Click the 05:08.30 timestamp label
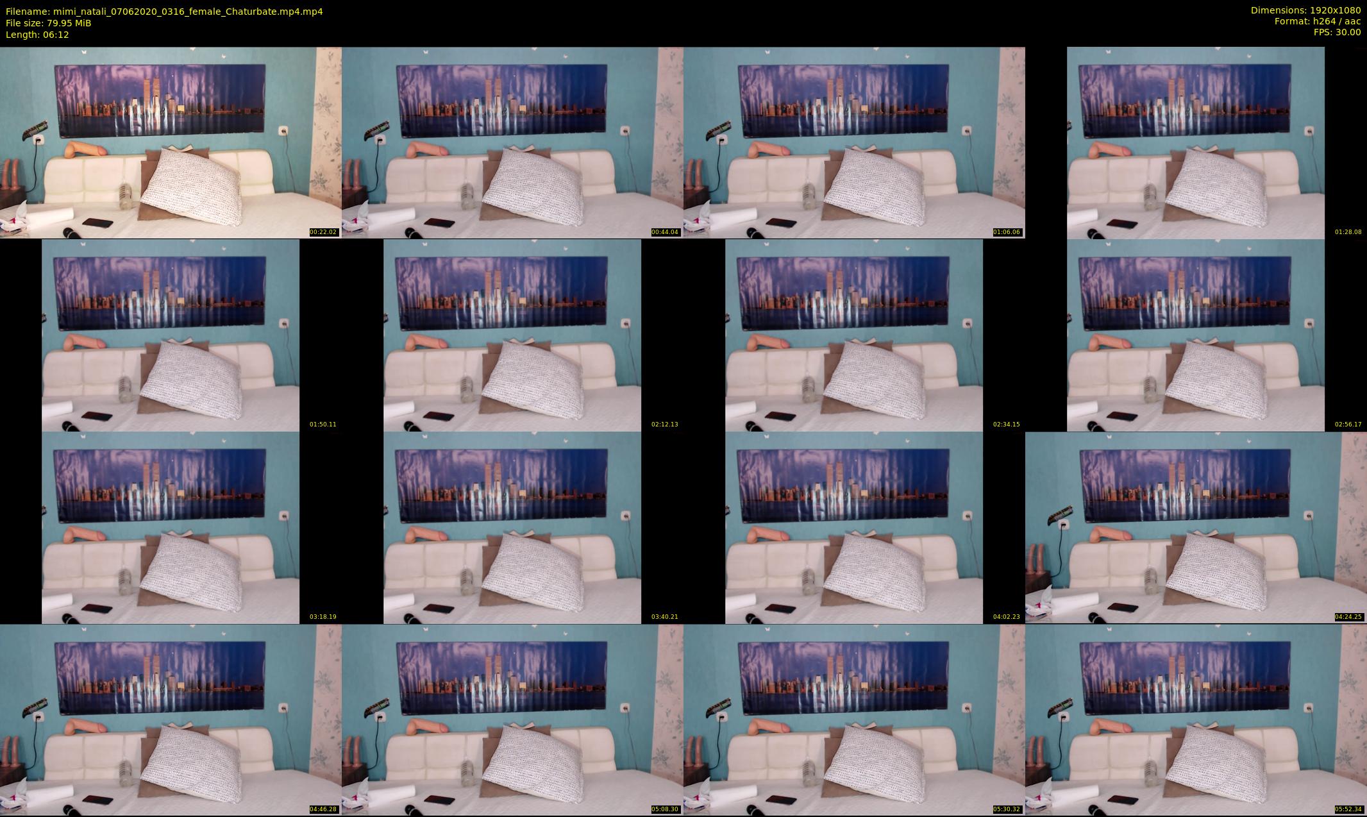The image size is (1367, 817). 665,809
